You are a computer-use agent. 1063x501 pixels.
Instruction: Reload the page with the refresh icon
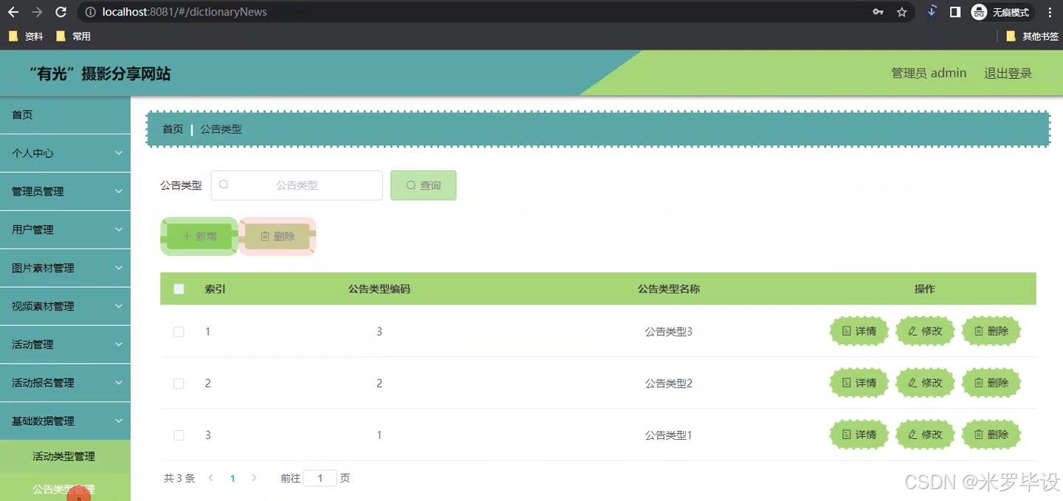(x=61, y=12)
